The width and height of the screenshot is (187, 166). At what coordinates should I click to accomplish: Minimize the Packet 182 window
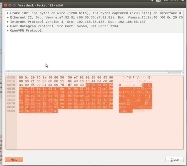[10, 5]
